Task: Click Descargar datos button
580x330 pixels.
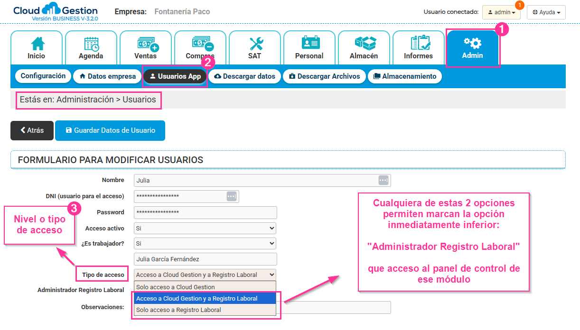Action: [244, 76]
